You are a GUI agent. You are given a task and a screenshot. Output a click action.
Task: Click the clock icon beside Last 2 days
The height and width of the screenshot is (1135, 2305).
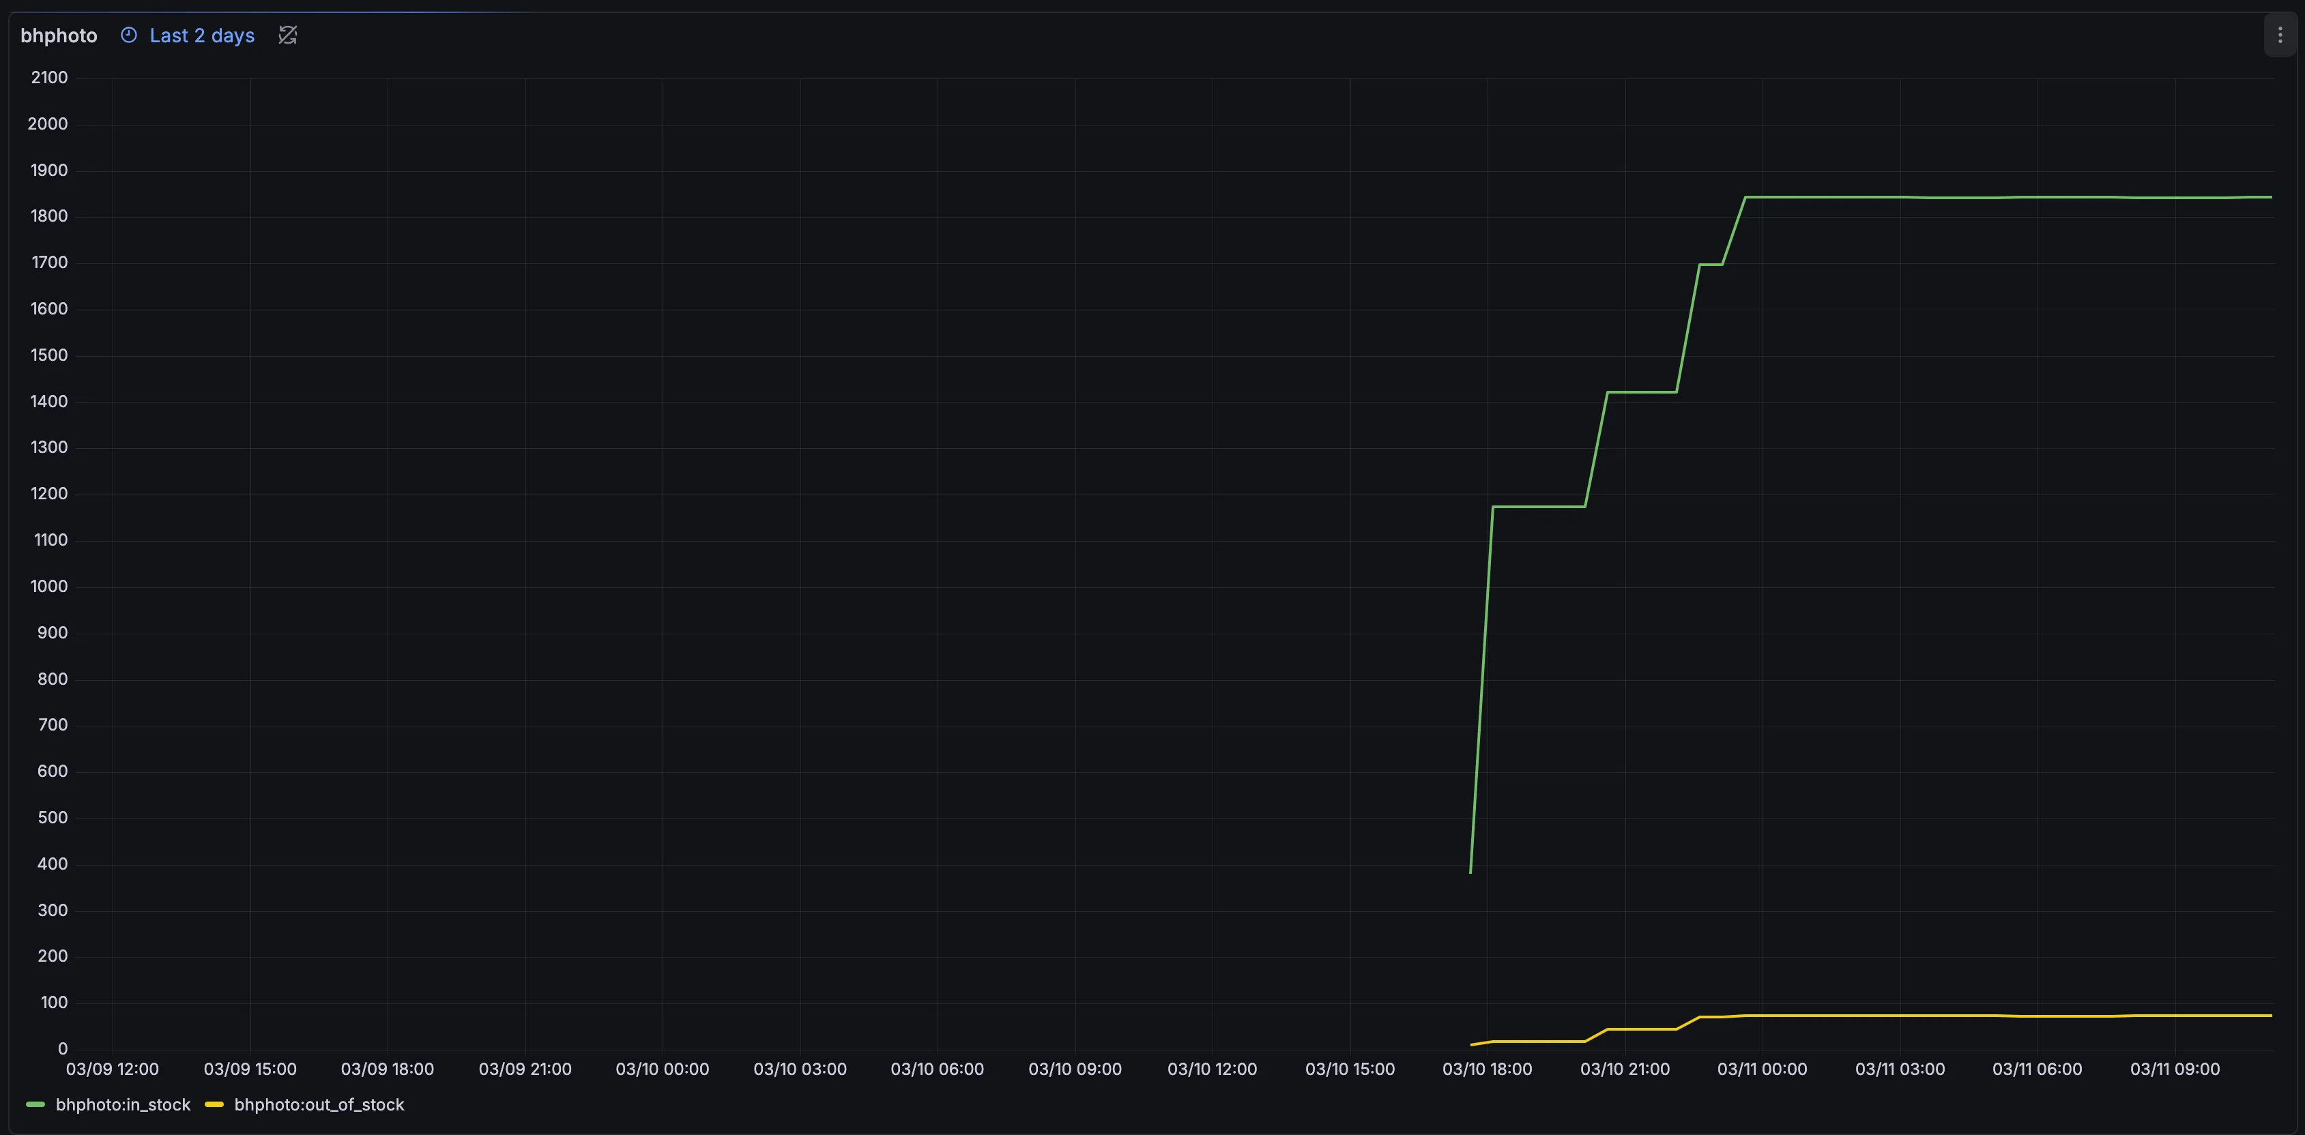[129, 35]
